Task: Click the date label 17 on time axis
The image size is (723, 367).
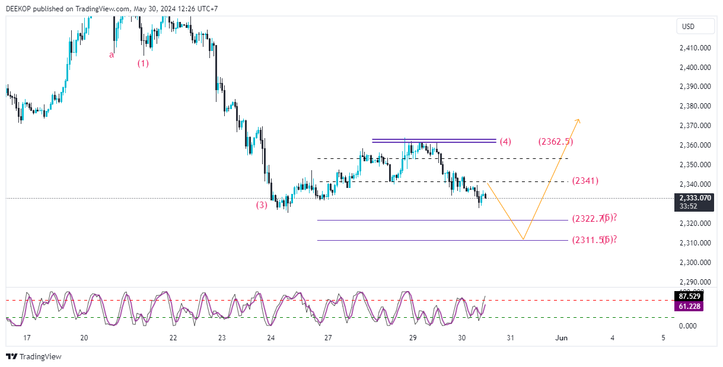Action: [27, 338]
